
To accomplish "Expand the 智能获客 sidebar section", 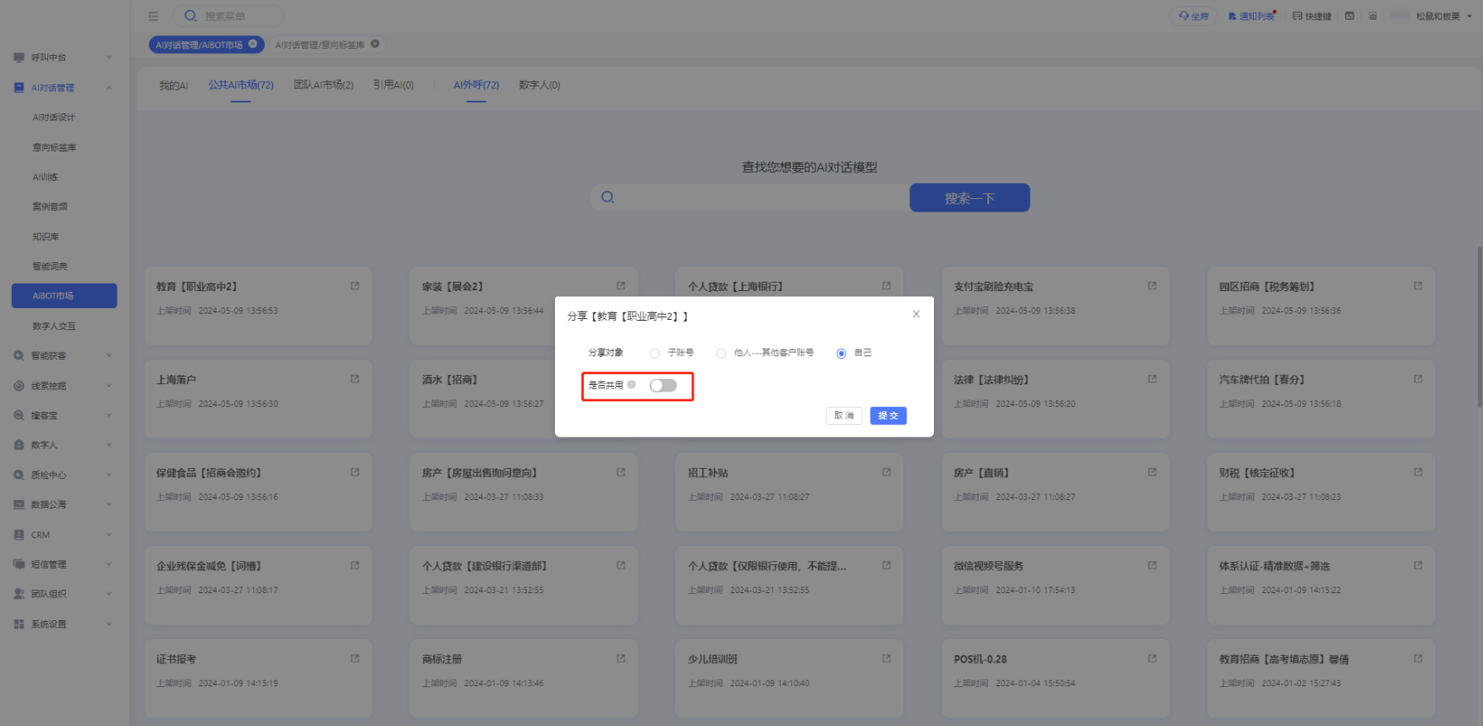I will coord(63,356).
